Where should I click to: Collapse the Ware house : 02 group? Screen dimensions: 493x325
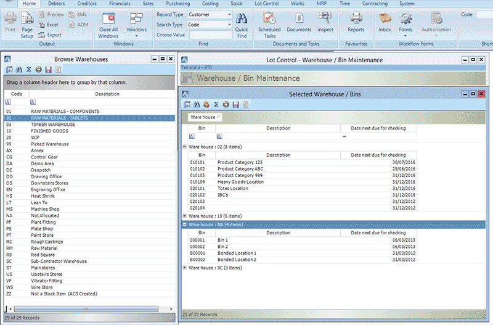point(185,147)
